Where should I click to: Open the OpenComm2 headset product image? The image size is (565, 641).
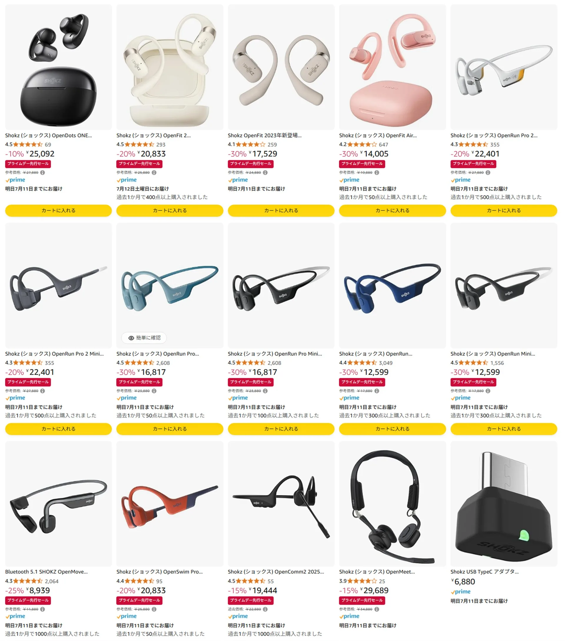click(281, 504)
